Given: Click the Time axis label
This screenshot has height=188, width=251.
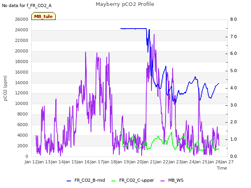Looking at the screenshot, I should (222, 168).
